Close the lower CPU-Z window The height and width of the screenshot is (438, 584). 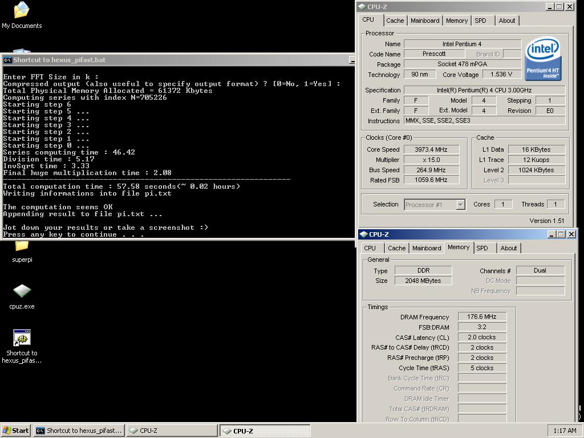tap(571, 234)
